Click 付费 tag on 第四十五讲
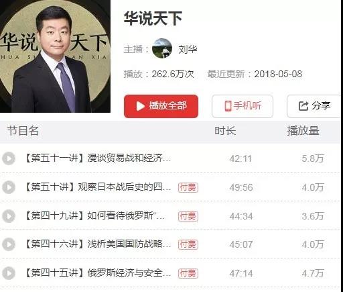 (188, 273)
